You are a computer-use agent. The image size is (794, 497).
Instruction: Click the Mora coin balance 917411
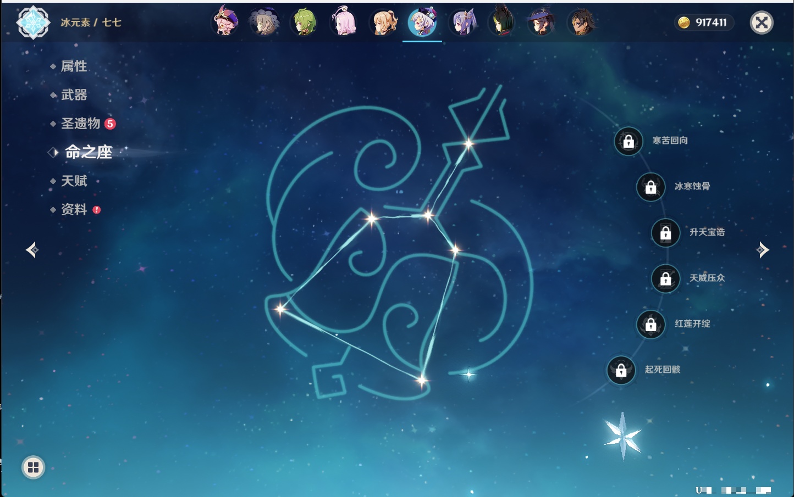pos(704,23)
